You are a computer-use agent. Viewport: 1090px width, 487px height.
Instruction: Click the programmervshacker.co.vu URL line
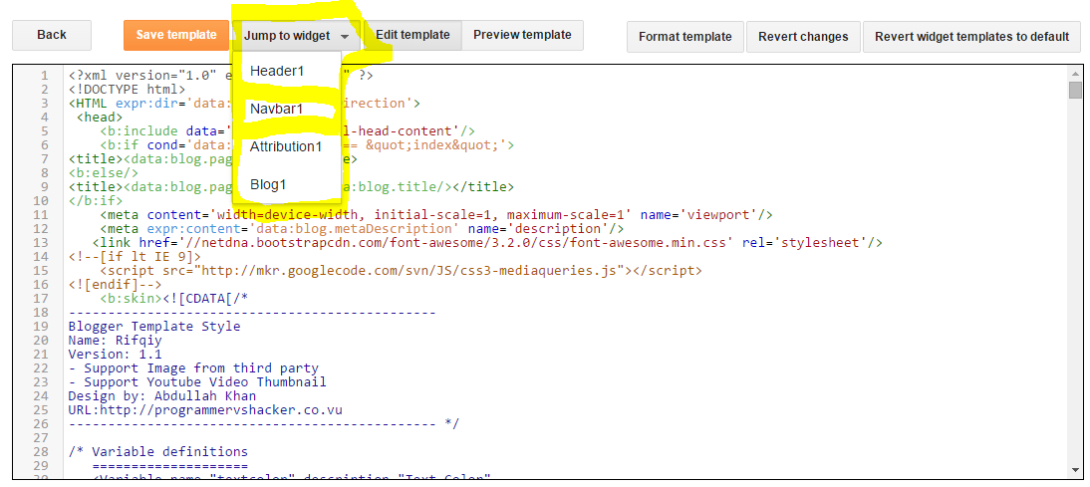[205, 409]
